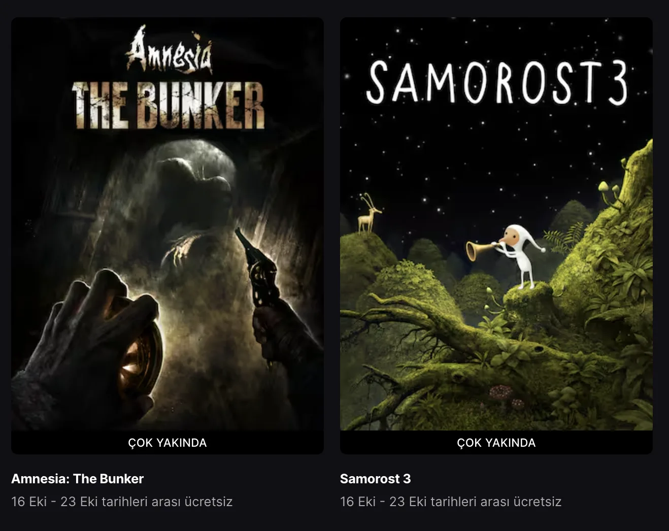The height and width of the screenshot is (531, 669).
Task: Open the Samorost 3 cover art
Action: click(x=496, y=224)
